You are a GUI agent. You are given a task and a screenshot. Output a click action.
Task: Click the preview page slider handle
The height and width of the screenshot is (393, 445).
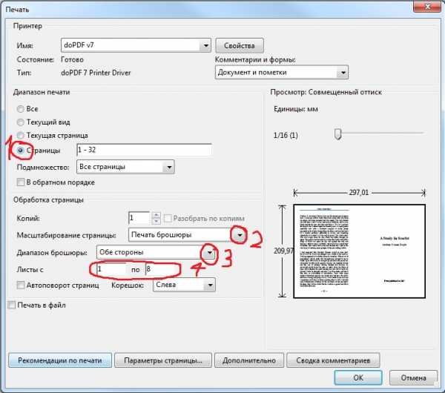coord(338,134)
